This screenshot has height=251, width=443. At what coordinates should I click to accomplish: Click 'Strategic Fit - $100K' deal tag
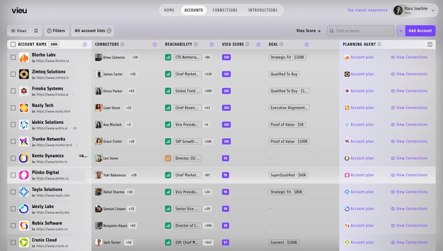[x=288, y=57]
